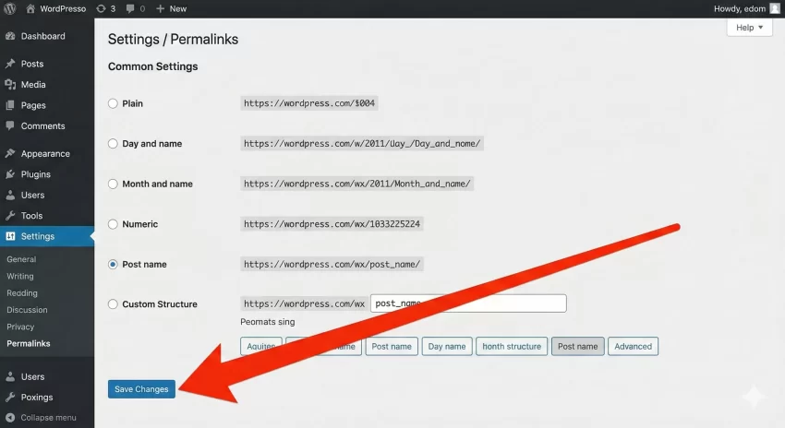Image resolution: width=785 pixels, height=428 pixels.
Task: Open the Media menu item
Action: tap(33, 85)
